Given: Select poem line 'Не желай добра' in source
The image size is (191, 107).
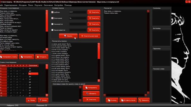Looking at the screenshot, I should 6,37.
